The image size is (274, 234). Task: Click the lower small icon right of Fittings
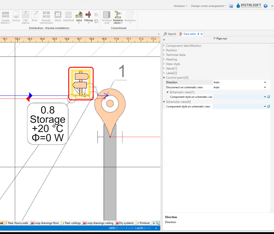click(96, 21)
